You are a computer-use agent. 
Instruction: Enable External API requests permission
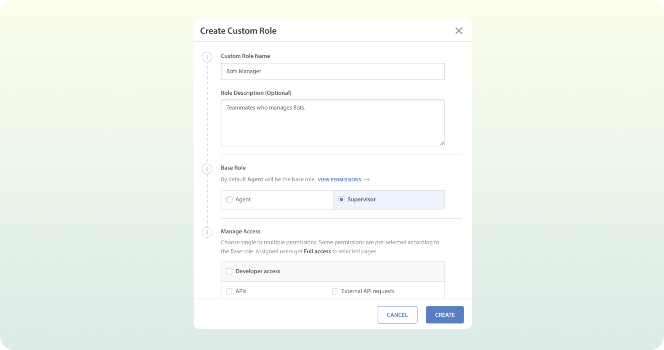(335, 291)
